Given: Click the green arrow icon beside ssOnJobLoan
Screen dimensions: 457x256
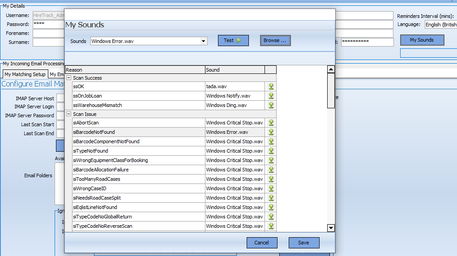Looking at the screenshot, I should point(271,96).
